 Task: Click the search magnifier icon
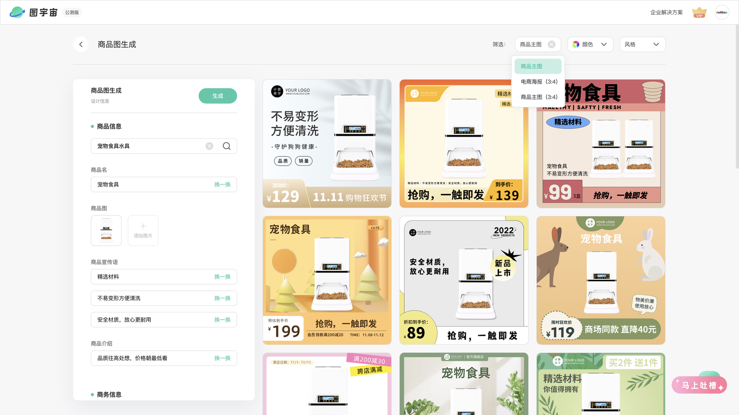[x=227, y=146]
